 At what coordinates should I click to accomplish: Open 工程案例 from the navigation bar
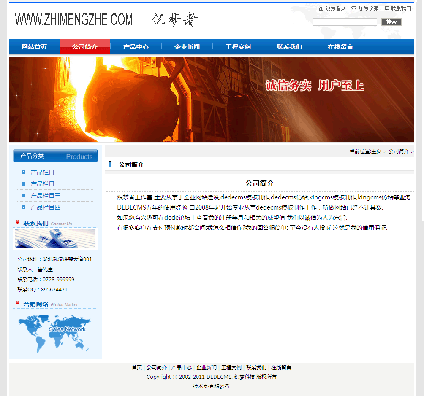pos(238,47)
